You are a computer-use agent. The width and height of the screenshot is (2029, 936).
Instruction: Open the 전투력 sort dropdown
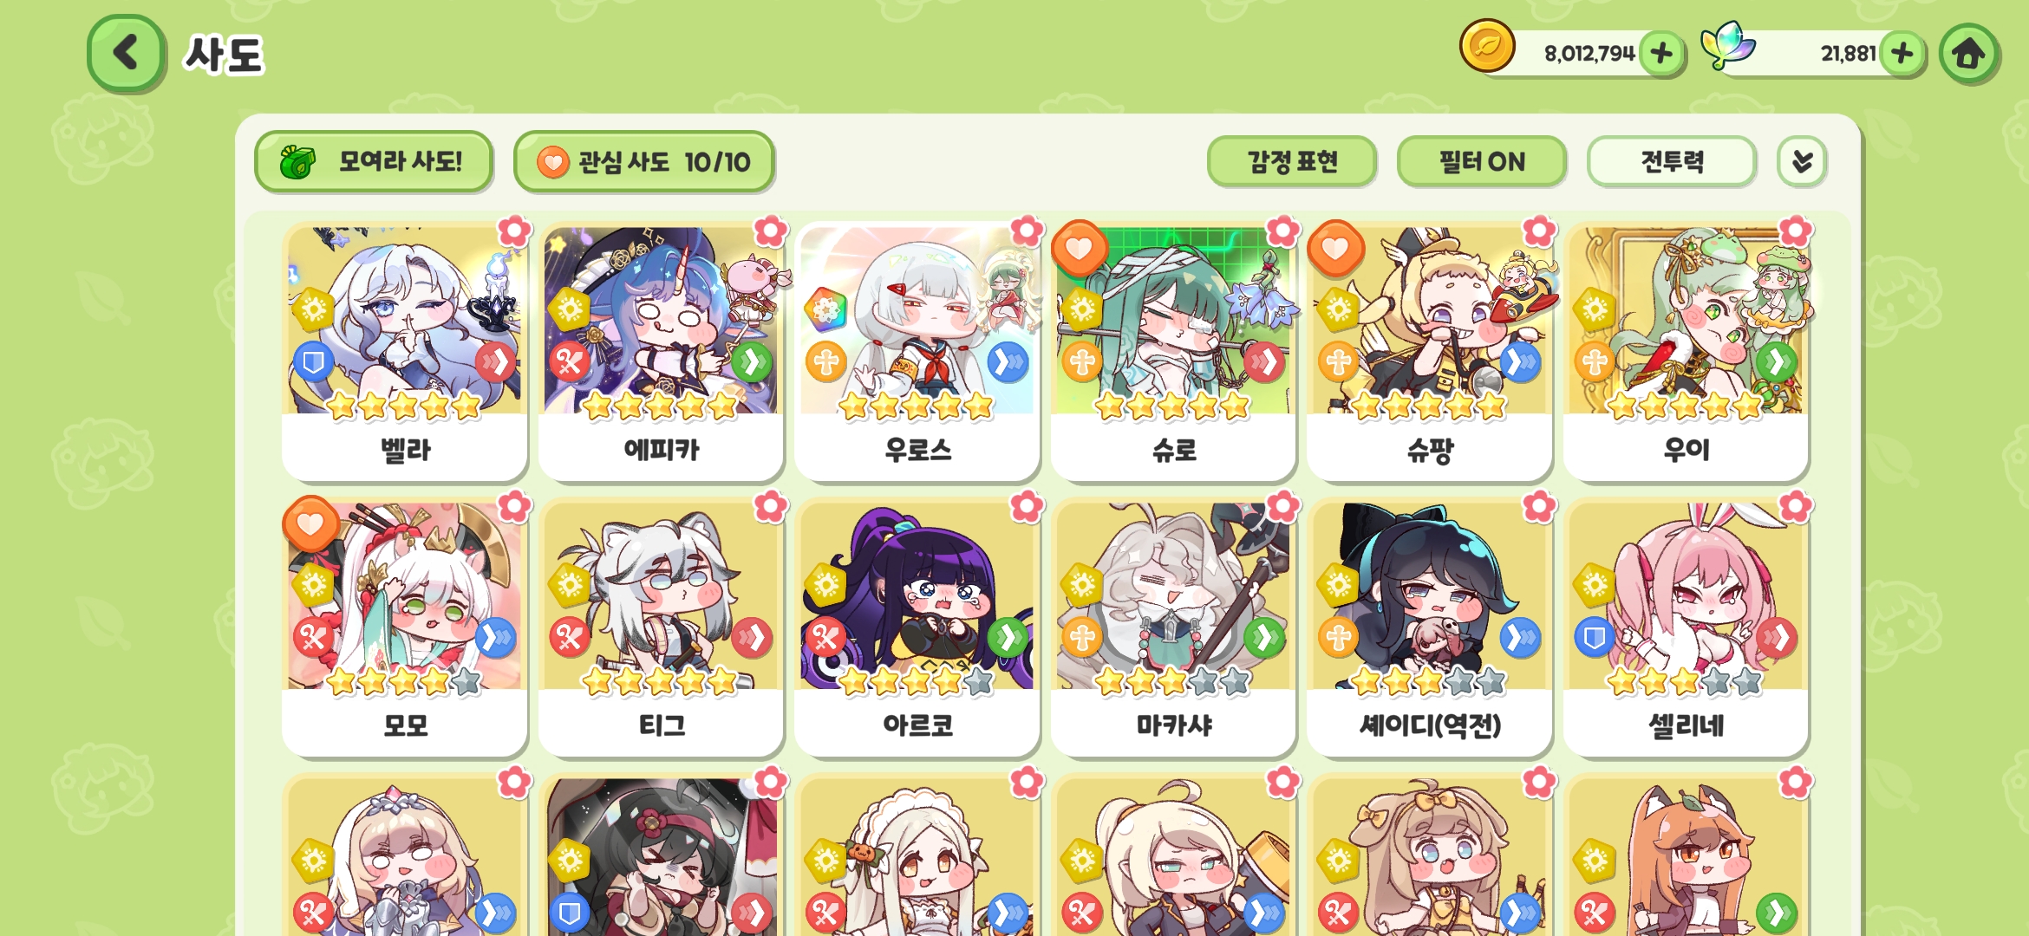[x=1672, y=161]
